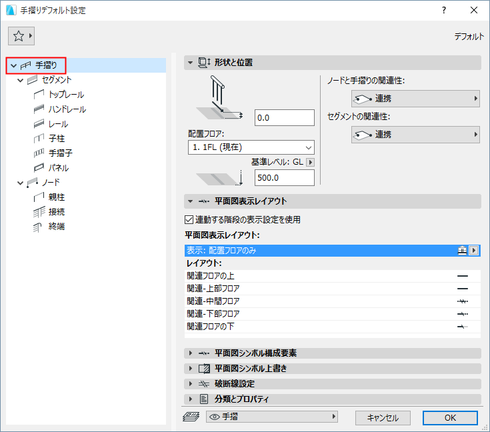The image size is (490, 432).
Task: Select the 関連-下部フロア layout row
Action: pos(333,314)
